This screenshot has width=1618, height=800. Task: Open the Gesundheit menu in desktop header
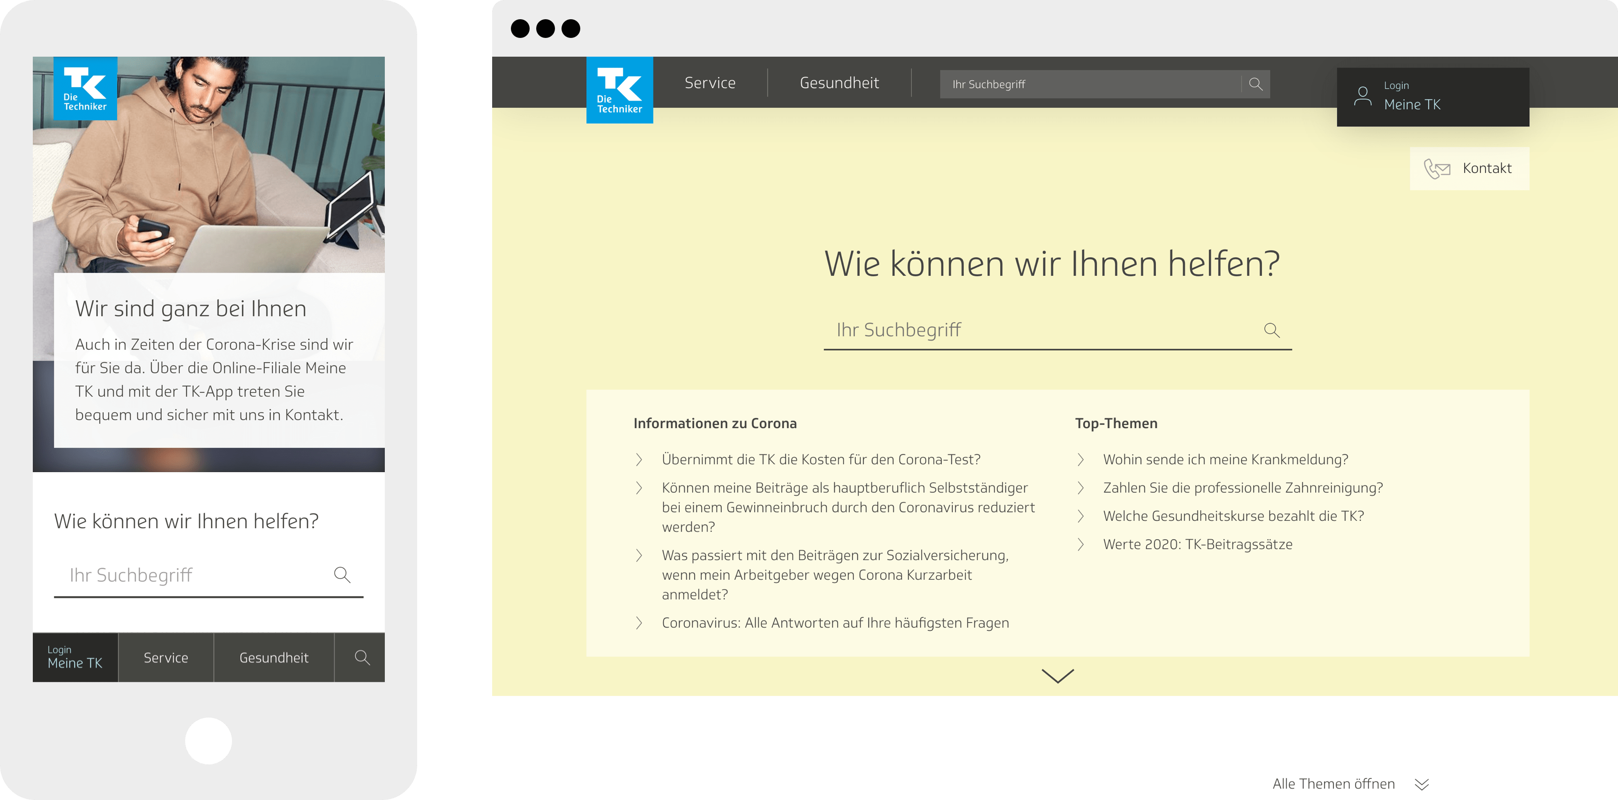coord(839,83)
